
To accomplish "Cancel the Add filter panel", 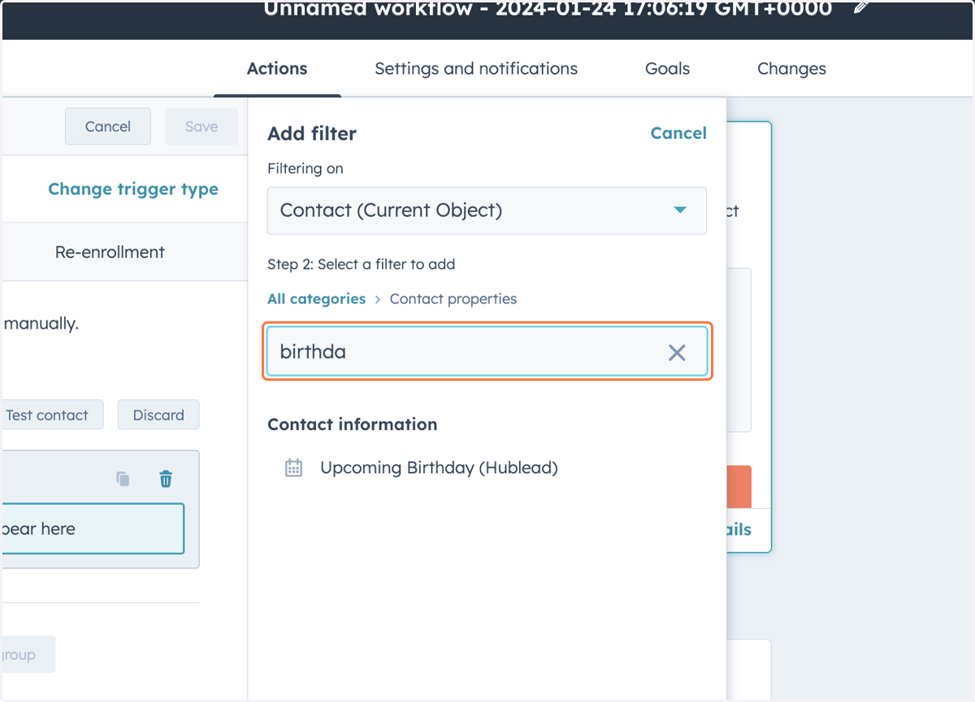I will 678,133.
